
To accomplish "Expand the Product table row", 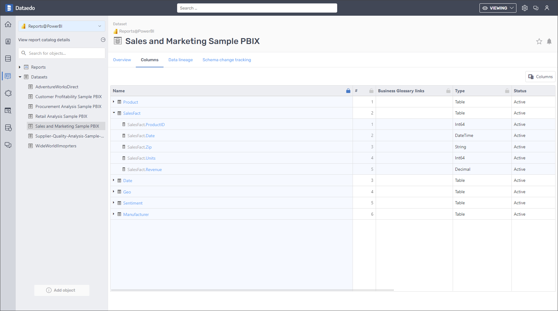I will point(114,102).
